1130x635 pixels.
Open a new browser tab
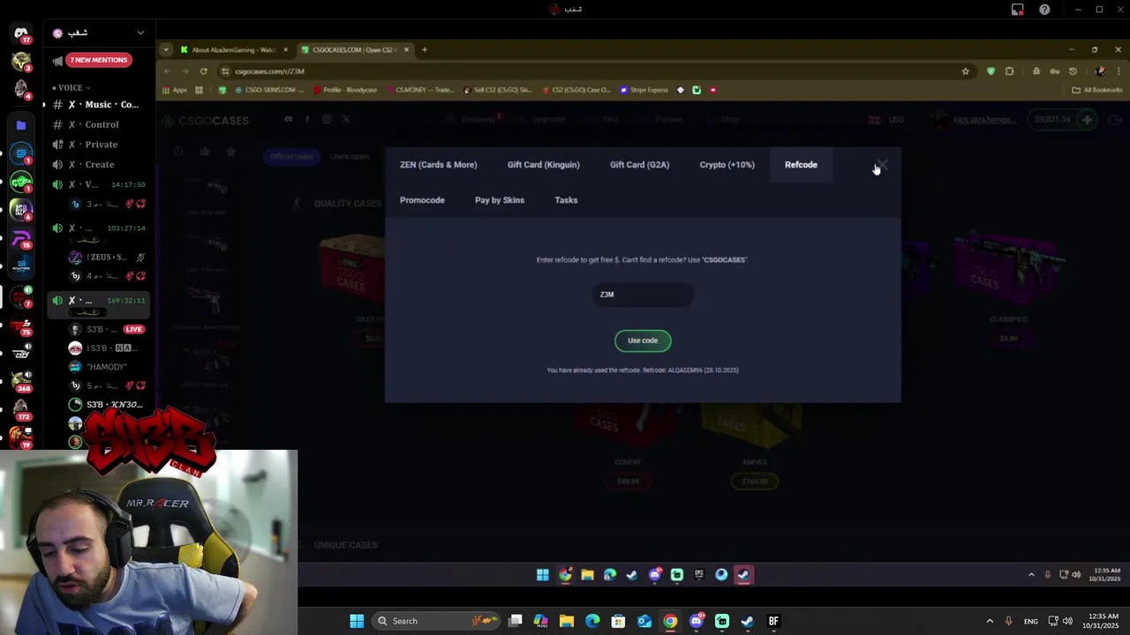(x=425, y=49)
